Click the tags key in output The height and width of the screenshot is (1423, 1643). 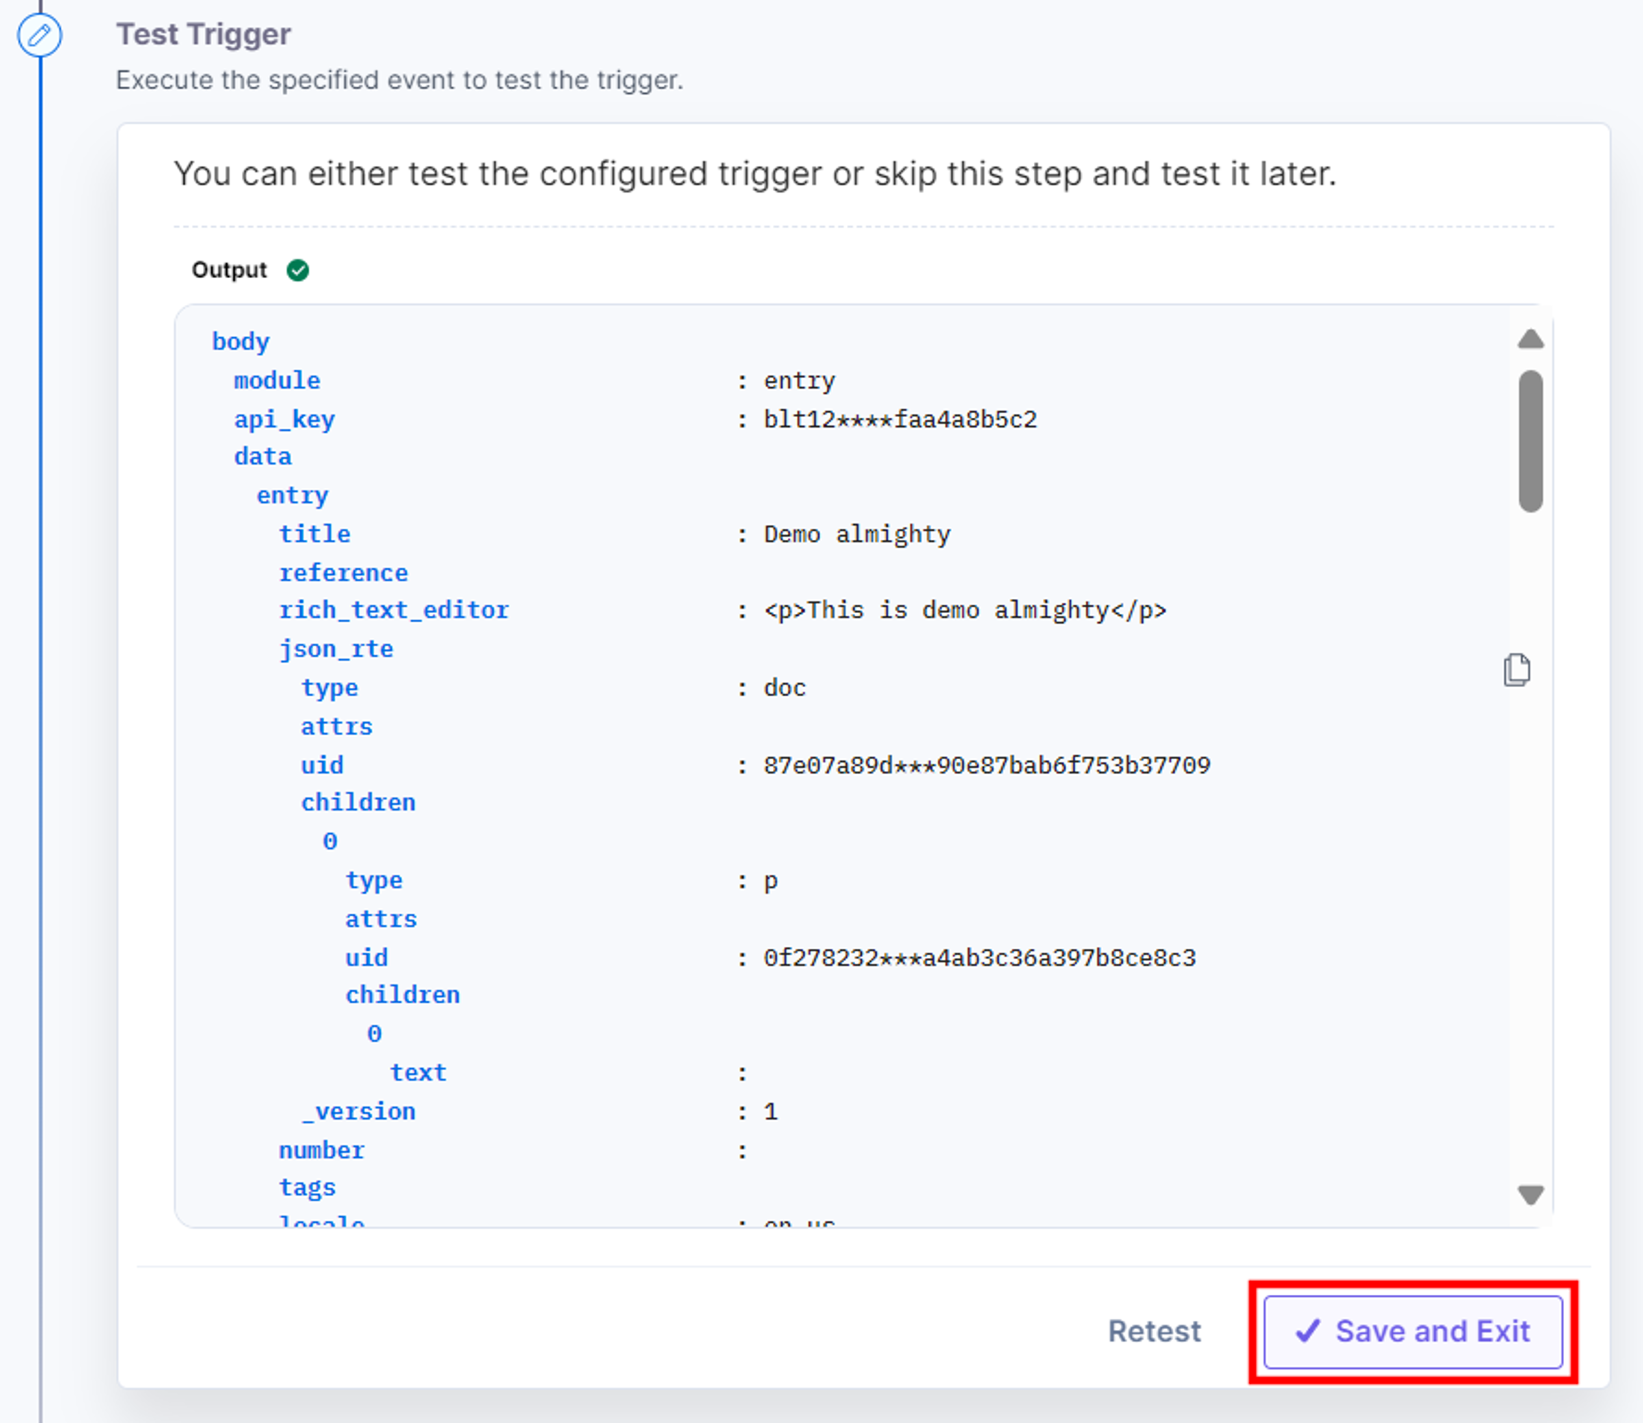click(x=307, y=1188)
